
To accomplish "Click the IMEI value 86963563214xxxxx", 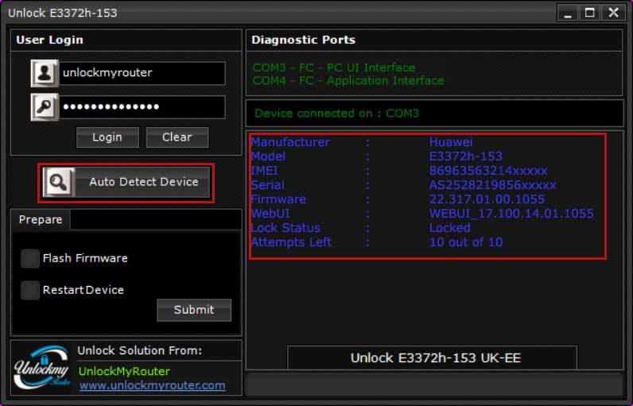I will click(488, 171).
